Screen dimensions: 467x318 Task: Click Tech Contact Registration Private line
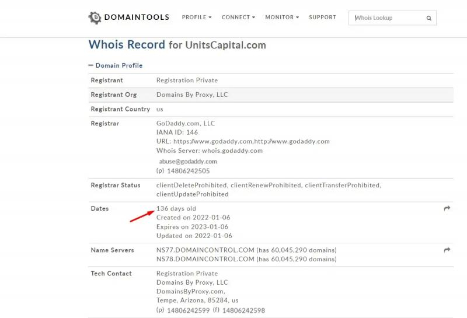pos(187,273)
